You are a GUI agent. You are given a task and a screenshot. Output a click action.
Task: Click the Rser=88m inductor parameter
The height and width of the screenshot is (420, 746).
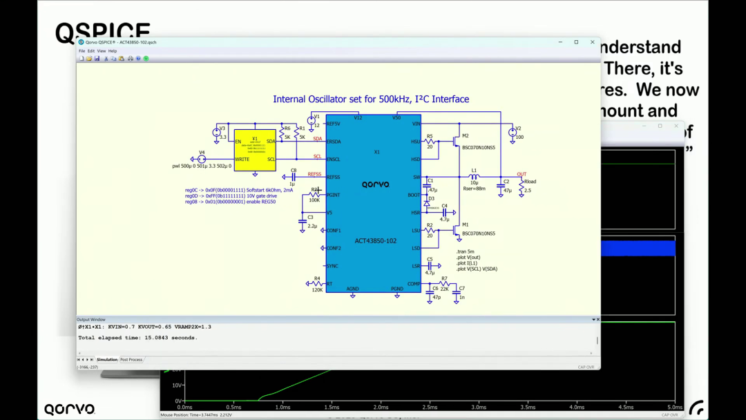pyautogui.click(x=475, y=189)
